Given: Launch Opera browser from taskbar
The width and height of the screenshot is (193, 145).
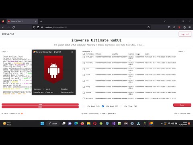Looking at the screenshot, I should pos(95,123).
